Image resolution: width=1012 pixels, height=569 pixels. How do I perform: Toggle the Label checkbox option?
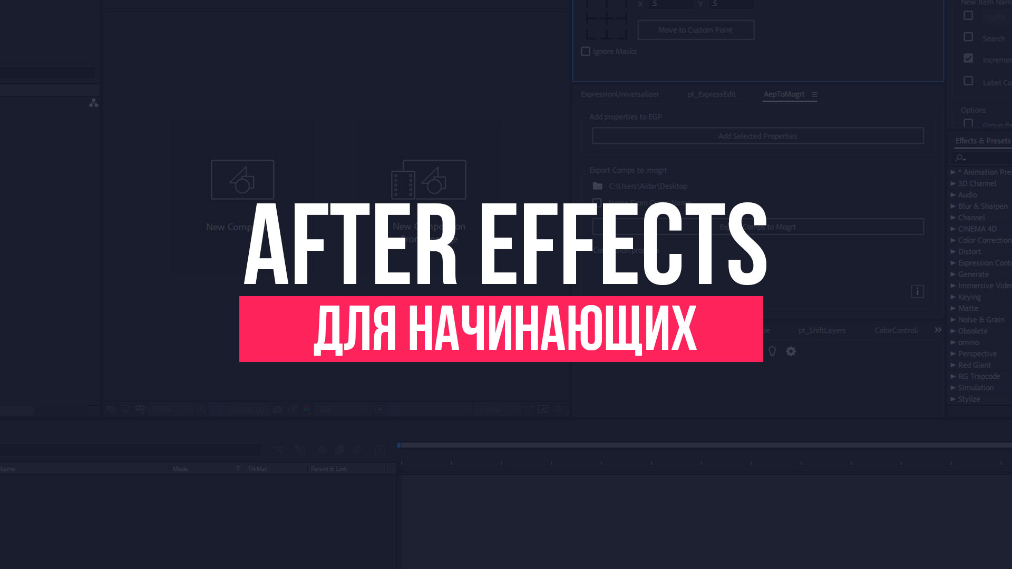(x=968, y=80)
